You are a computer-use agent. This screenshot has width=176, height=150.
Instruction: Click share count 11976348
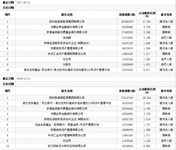pyautogui.click(x=127, y=141)
